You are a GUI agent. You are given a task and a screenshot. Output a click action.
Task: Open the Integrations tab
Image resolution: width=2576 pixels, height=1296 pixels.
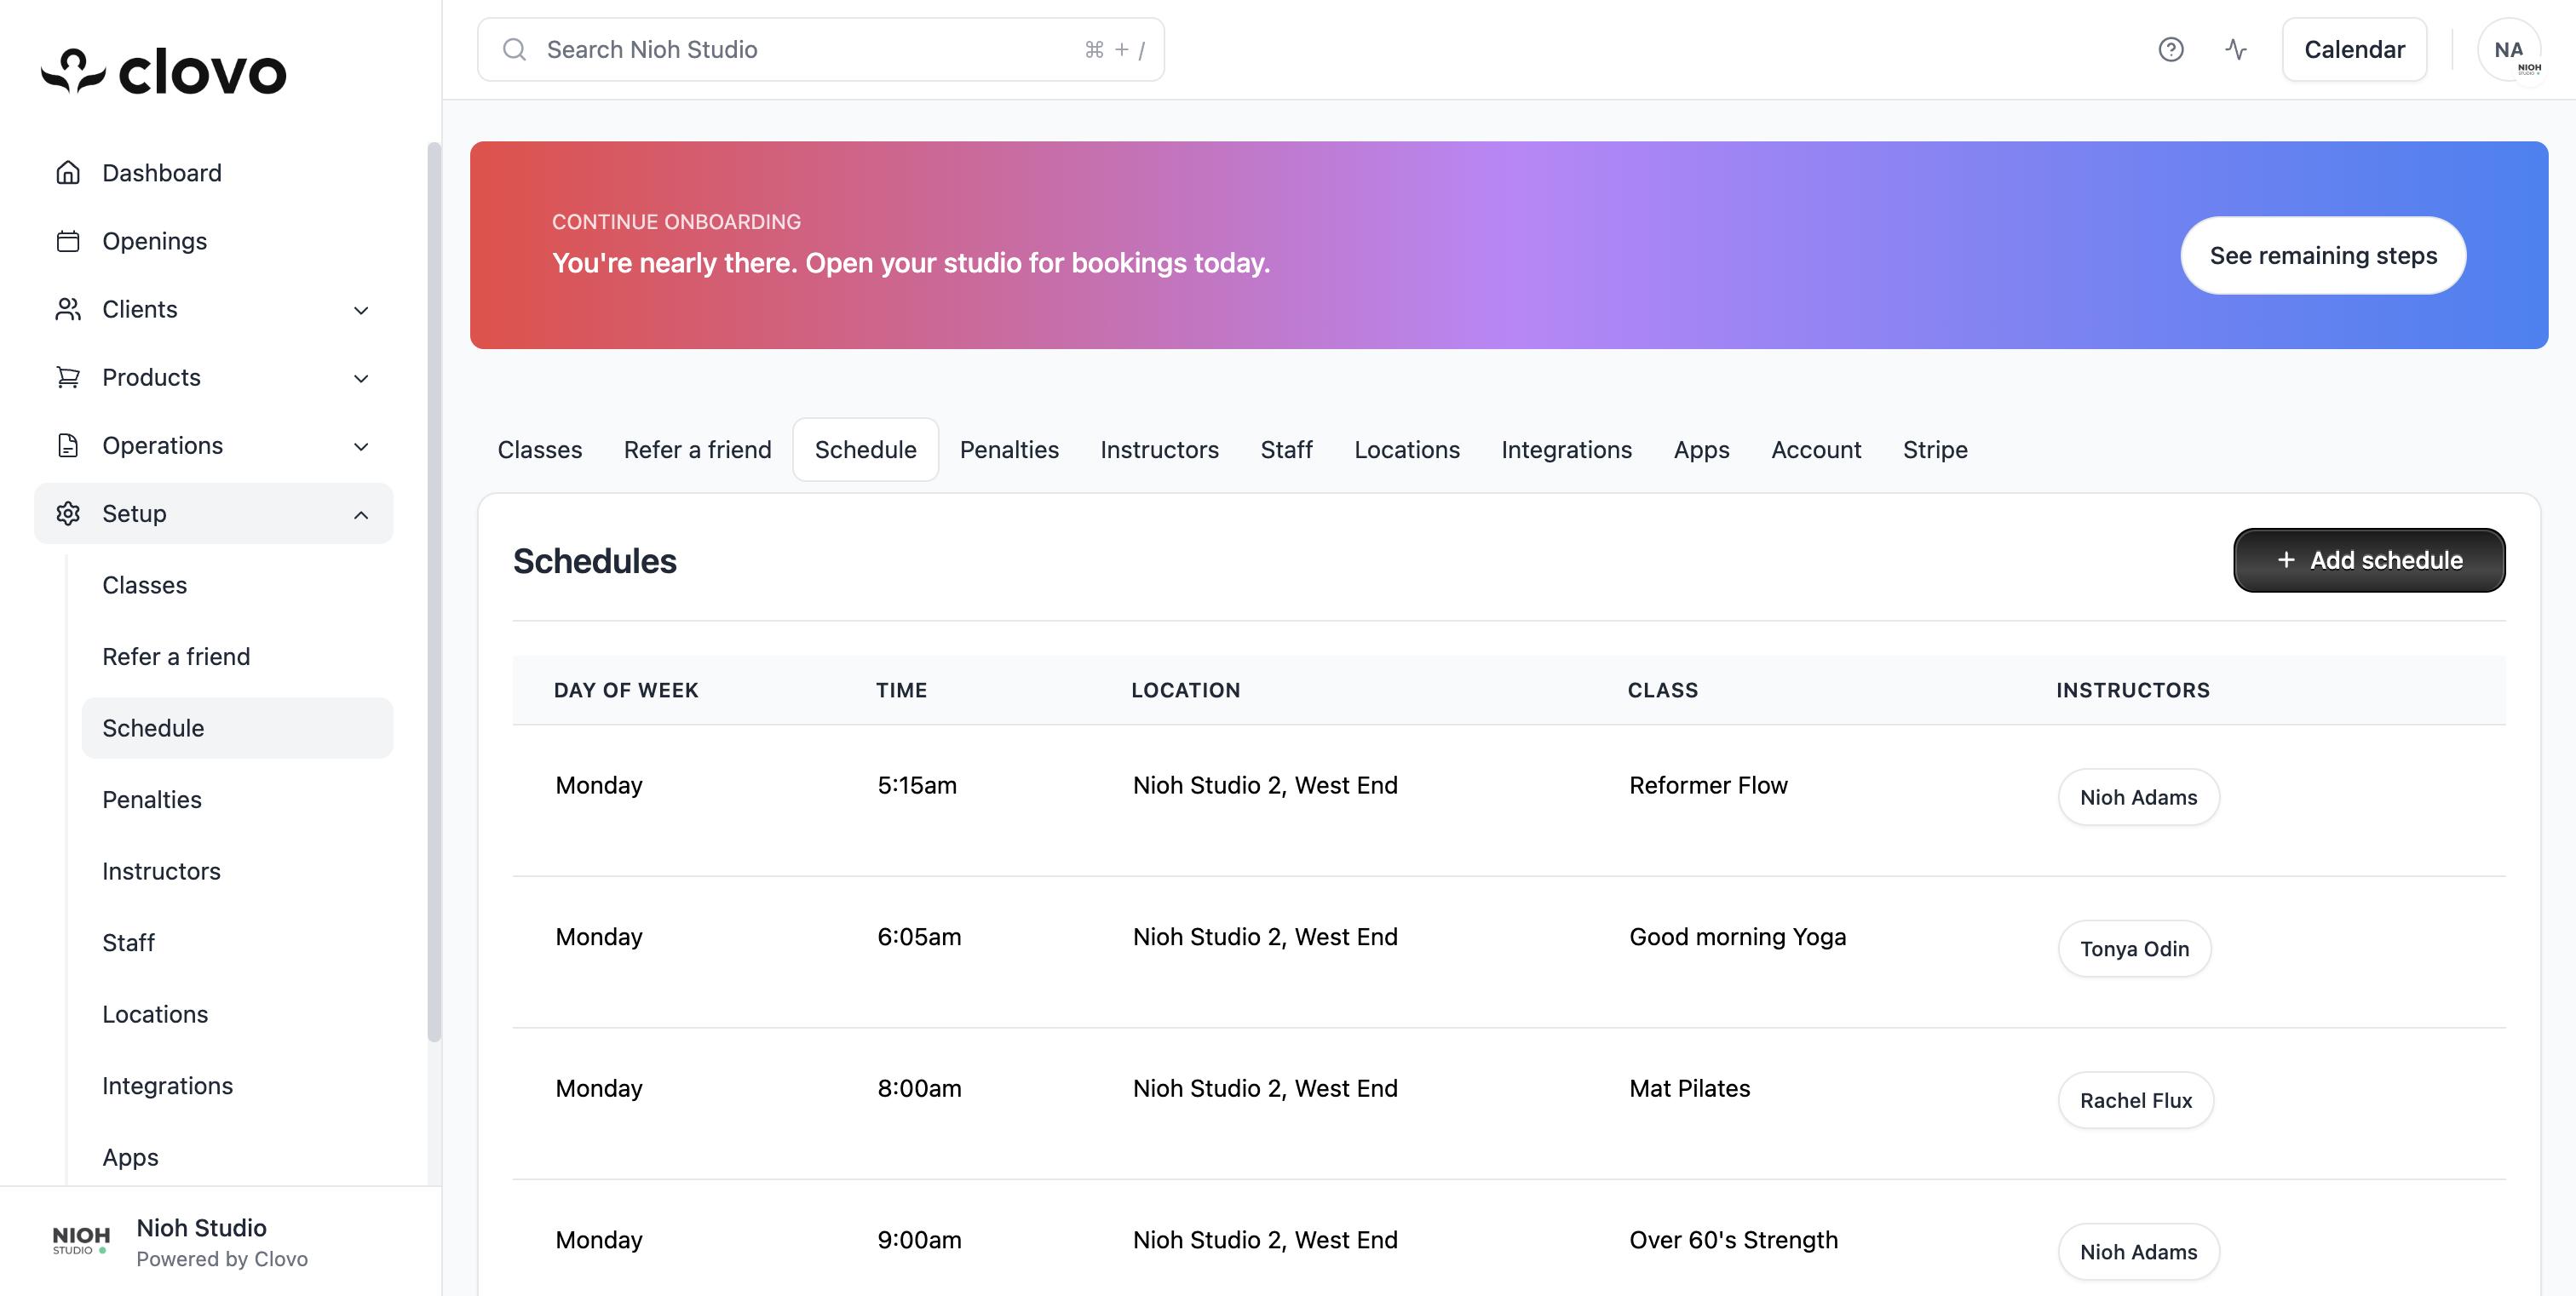[x=1566, y=450]
